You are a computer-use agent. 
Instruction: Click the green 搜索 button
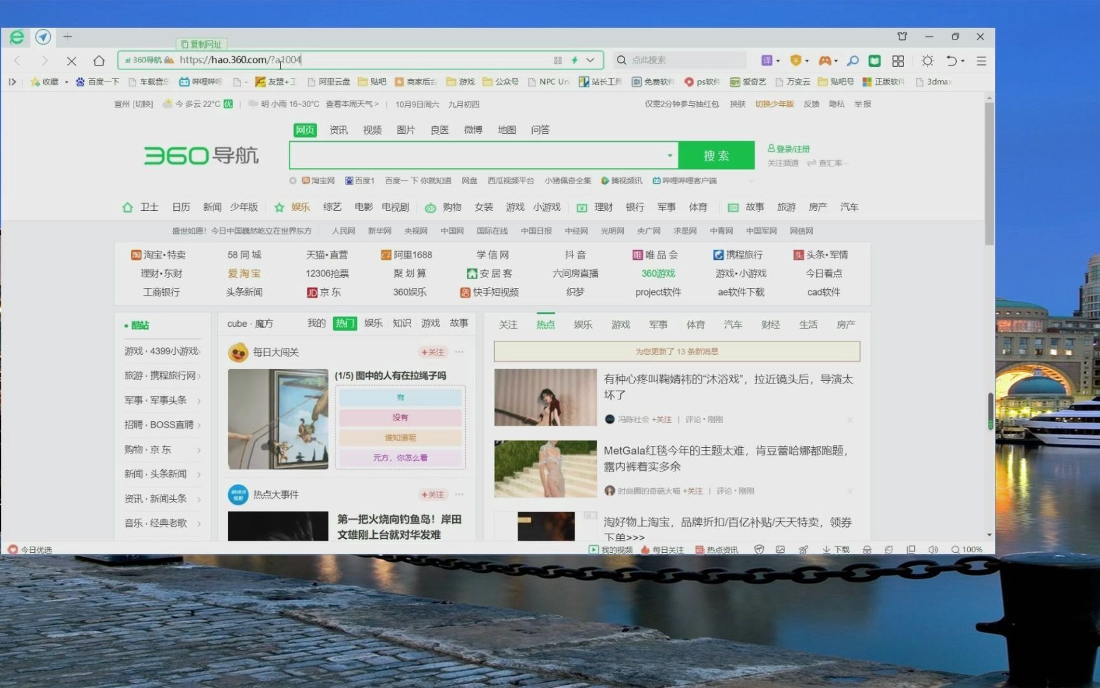tap(716, 155)
